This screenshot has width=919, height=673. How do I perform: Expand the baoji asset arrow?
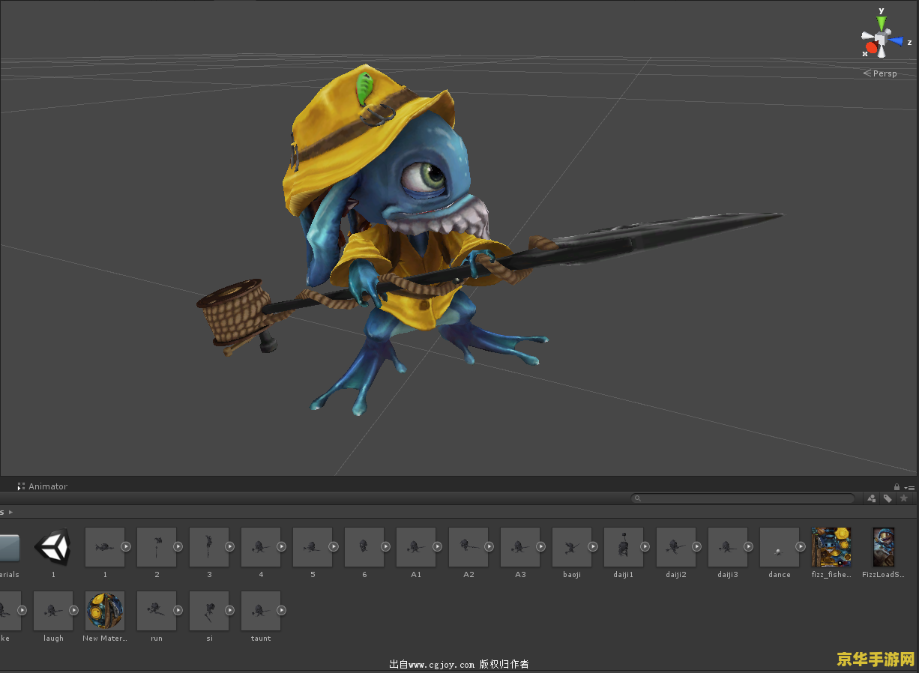tap(593, 546)
